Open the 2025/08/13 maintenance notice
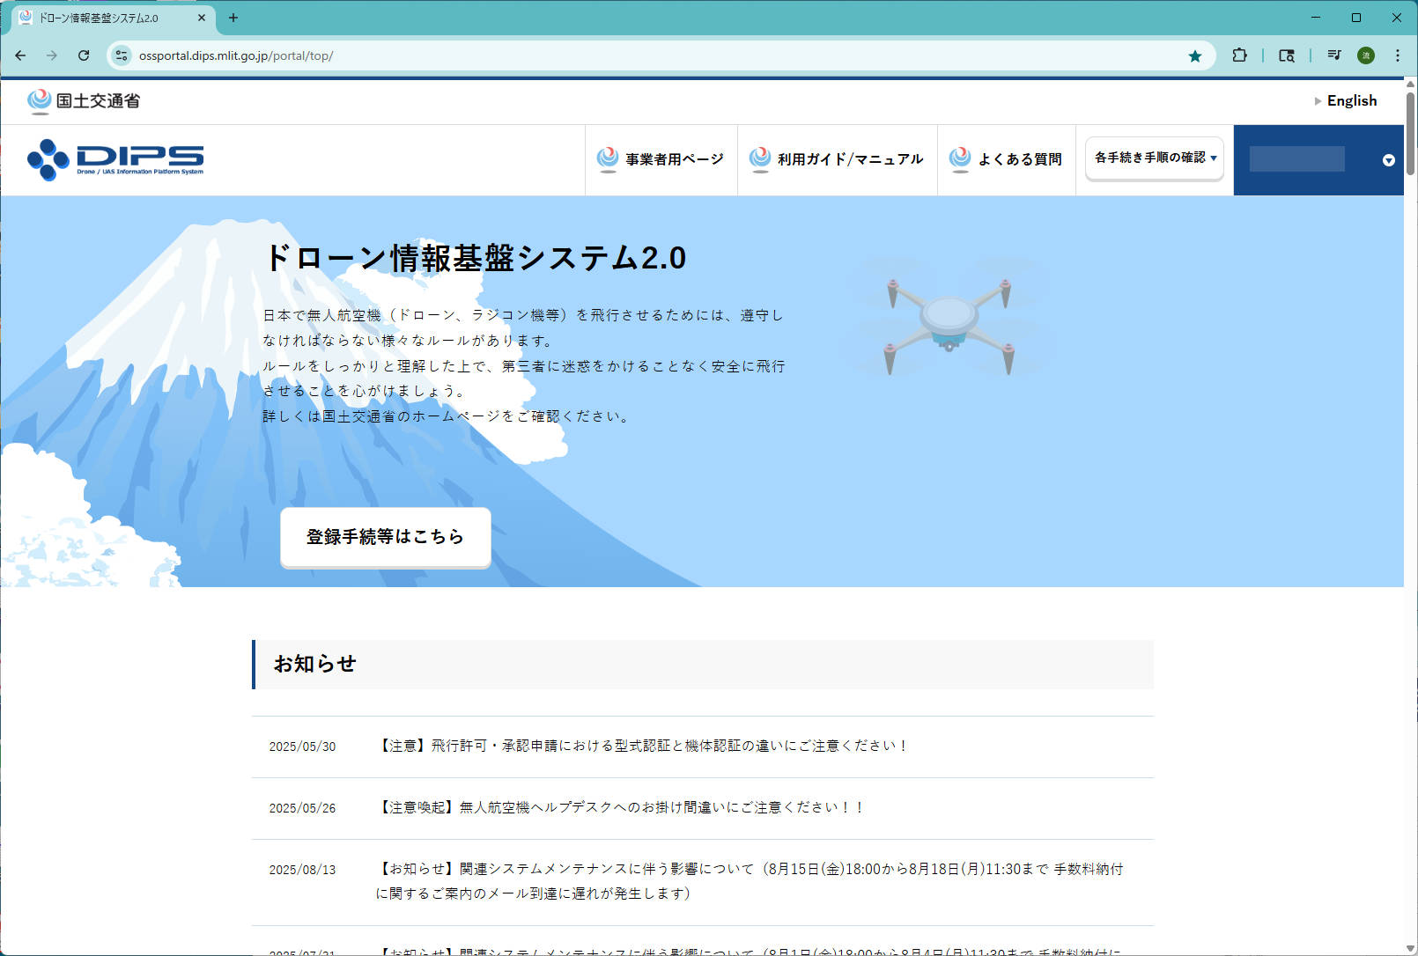 [x=750, y=881]
